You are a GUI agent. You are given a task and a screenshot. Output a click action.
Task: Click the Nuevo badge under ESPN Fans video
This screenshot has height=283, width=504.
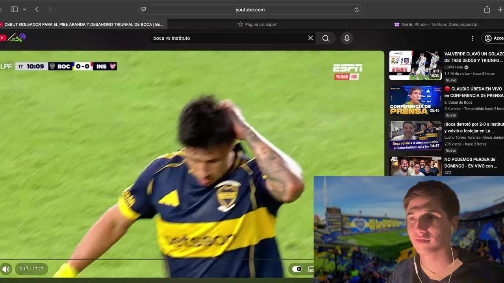[x=451, y=80]
